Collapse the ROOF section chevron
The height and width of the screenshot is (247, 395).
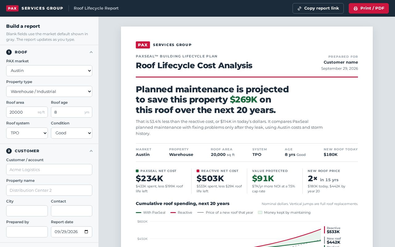[x=91, y=52]
